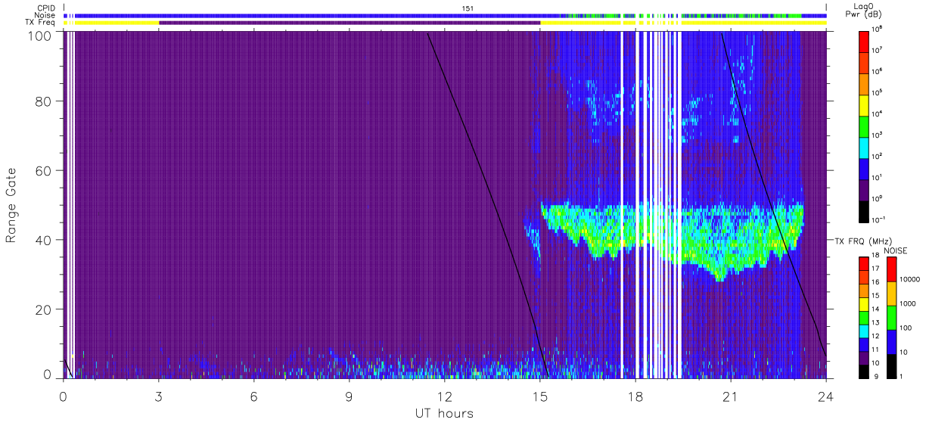
Task: Click the 'UT hours' x-axis title
Action: coord(444,414)
